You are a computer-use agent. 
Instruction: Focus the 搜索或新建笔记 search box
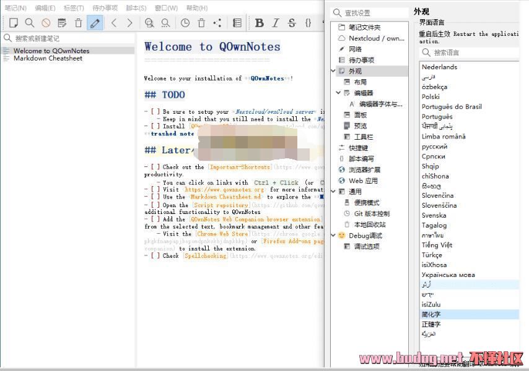69,38
